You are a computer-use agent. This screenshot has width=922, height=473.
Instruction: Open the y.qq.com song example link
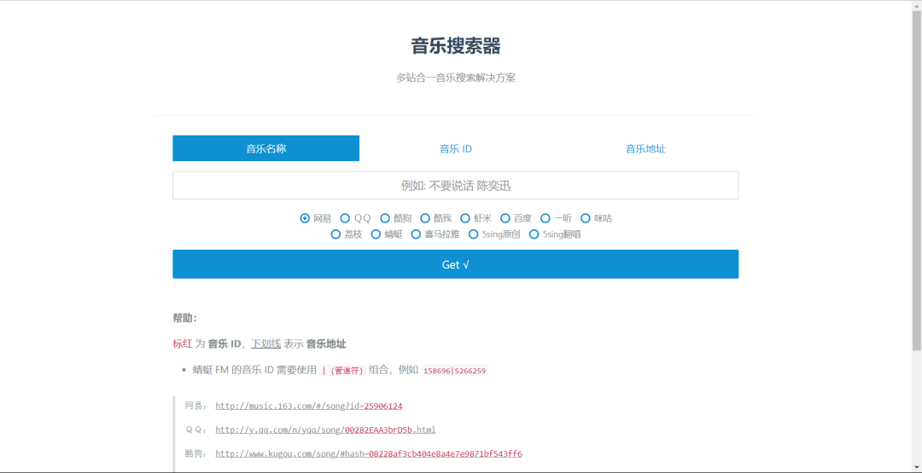[325, 430]
